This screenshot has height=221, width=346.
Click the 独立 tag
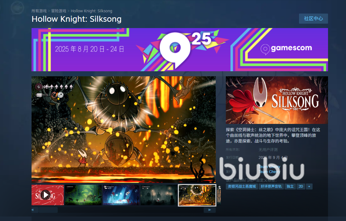pos(290,186)
